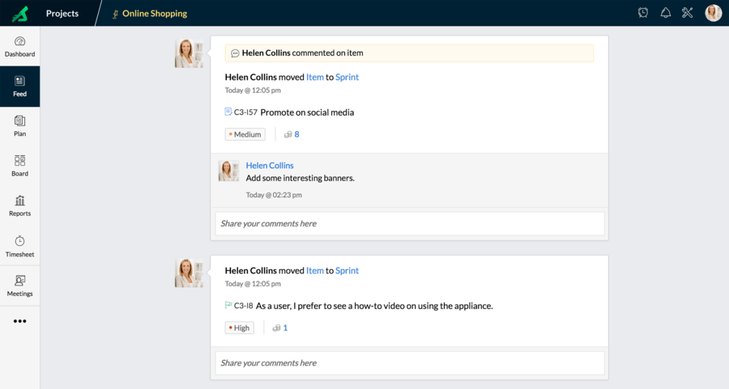The image size is (729, 389).
Task: Open the settings tools icon in header
Action: [688, 13]
